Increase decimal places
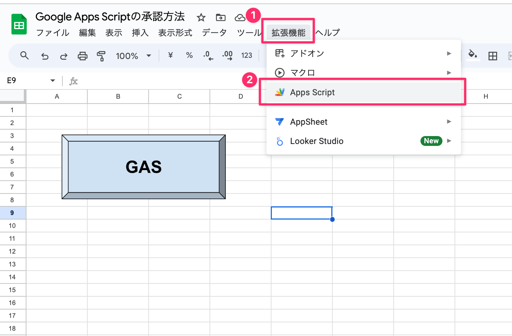 (227, 56)
